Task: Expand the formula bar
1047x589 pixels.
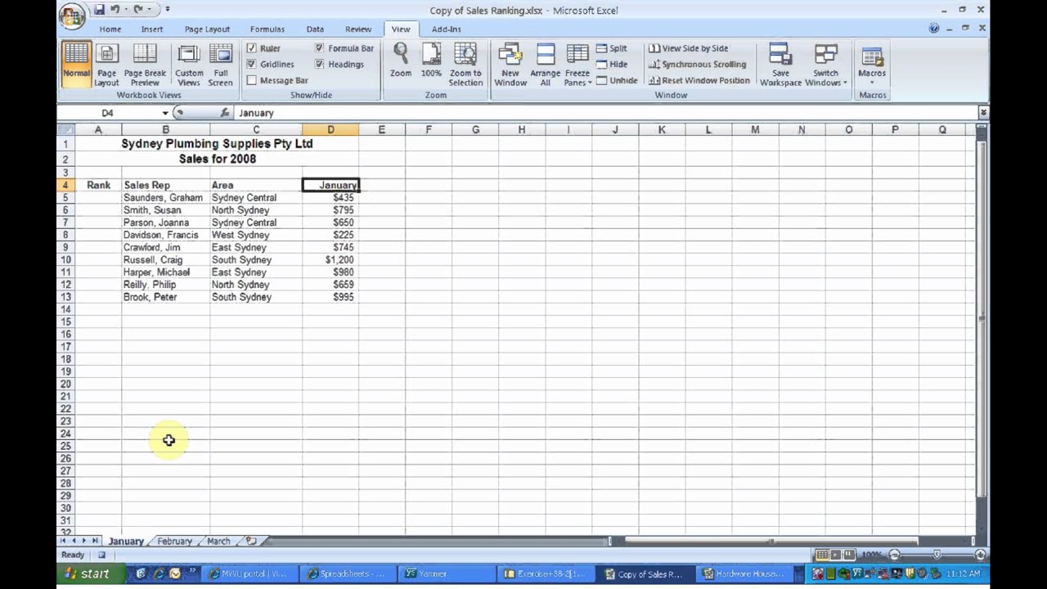Action: click(x=983, y=113)
